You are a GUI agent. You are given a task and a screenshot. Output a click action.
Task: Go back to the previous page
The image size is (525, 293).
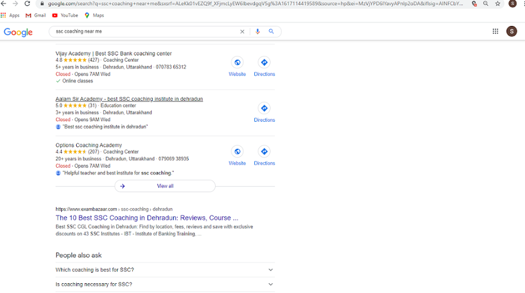(3, 3)
